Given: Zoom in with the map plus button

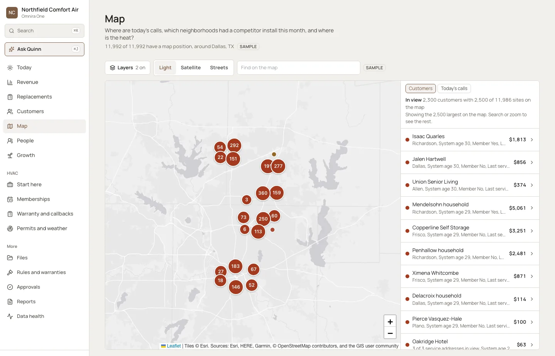Looking at the screenshot, I should click(x=390, y=321).
